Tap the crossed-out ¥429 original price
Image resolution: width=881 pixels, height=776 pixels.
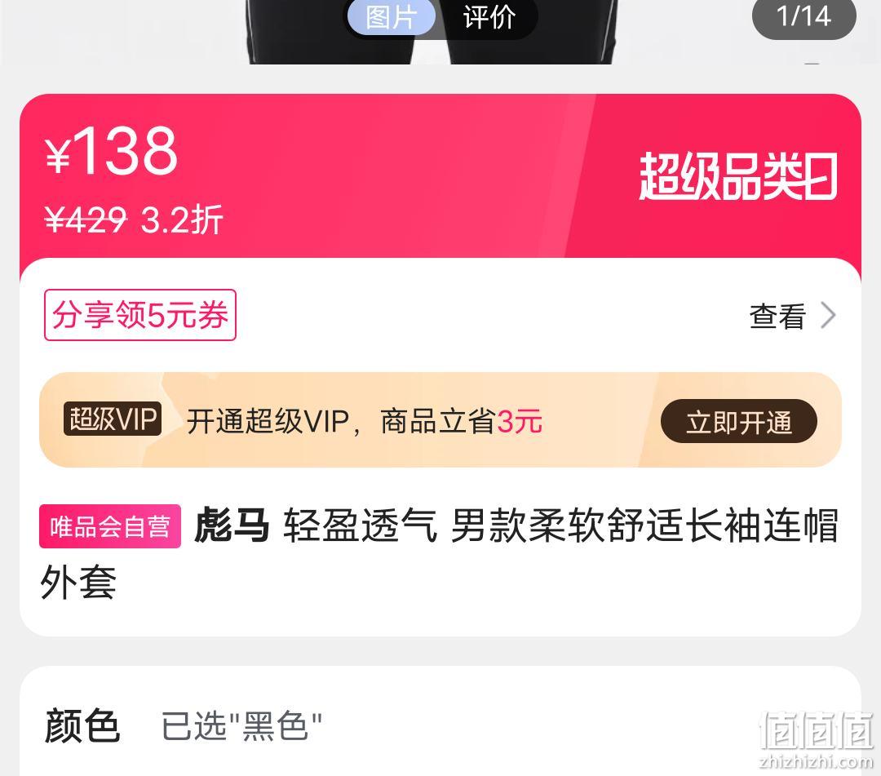(86, 219)
